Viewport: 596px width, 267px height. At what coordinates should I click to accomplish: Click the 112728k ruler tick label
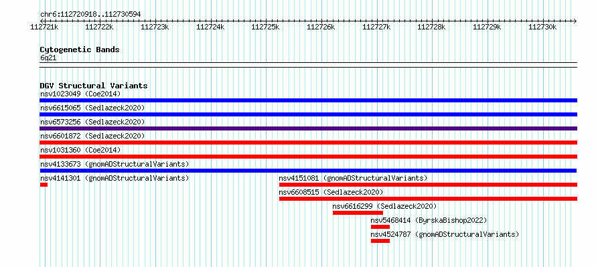pos(431,27)
